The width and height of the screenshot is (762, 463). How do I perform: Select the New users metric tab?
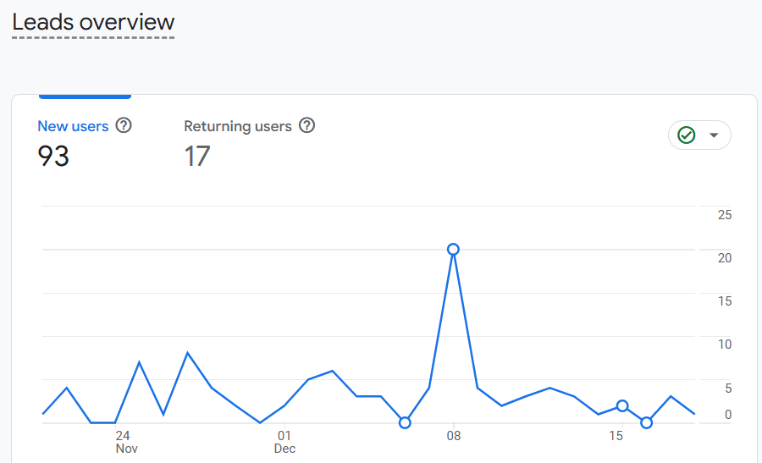pyautogui.click(x=73, y=127)
